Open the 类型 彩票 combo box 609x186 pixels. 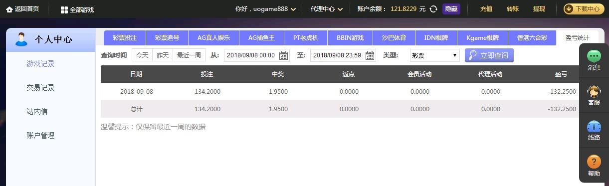[435, 55]
